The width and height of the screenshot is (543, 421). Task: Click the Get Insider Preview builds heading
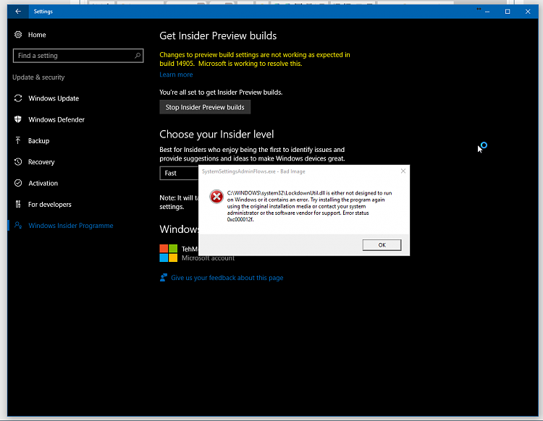pyautogui.click(x=218, y=36)
